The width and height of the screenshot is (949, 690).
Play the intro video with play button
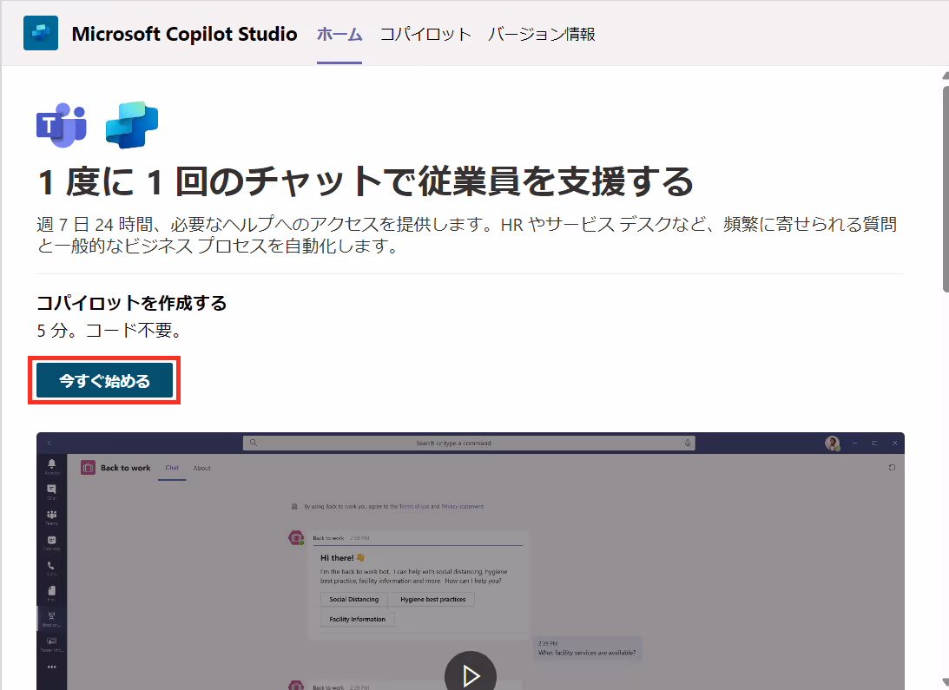point(471,674)
